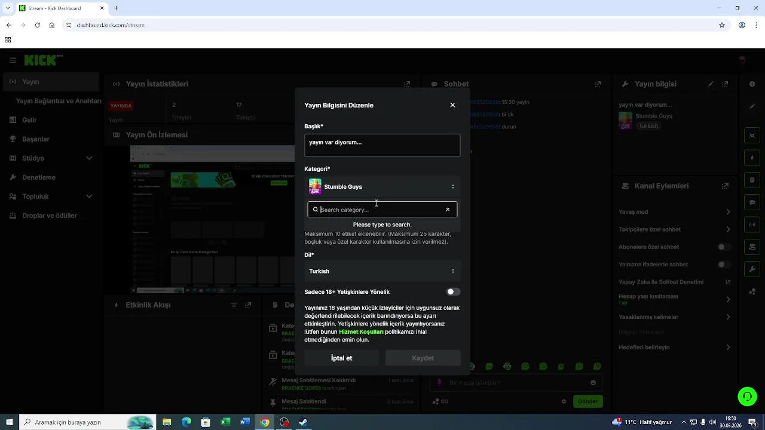Image resolution: width=765 pixels, height=430 pixels.
Task: Click the Kaydet button
Action: [423, 358]
